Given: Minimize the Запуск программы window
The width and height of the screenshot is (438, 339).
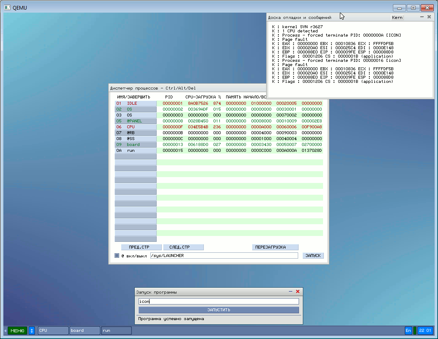Looking at the screenshot, I should pos(291,291).
